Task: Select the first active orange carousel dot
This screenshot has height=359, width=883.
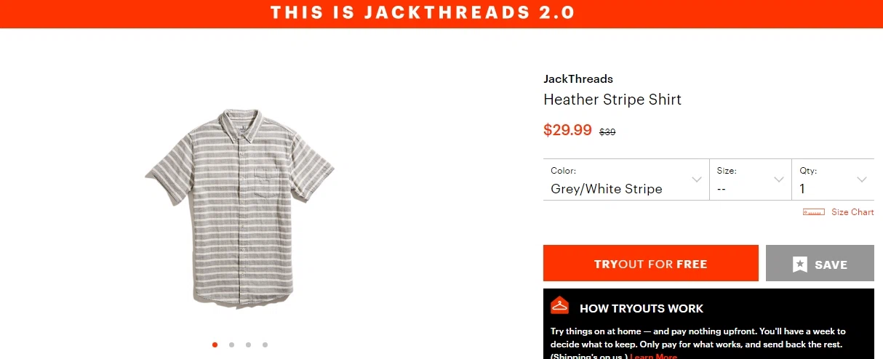Action: (215, 344)
